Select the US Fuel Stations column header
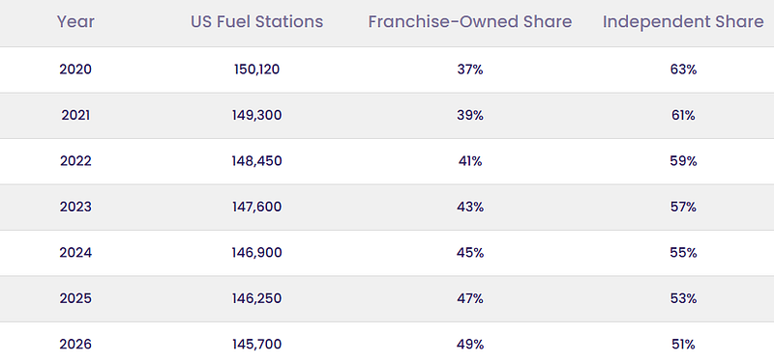774x362 pixels. click(x=256, y=21)
